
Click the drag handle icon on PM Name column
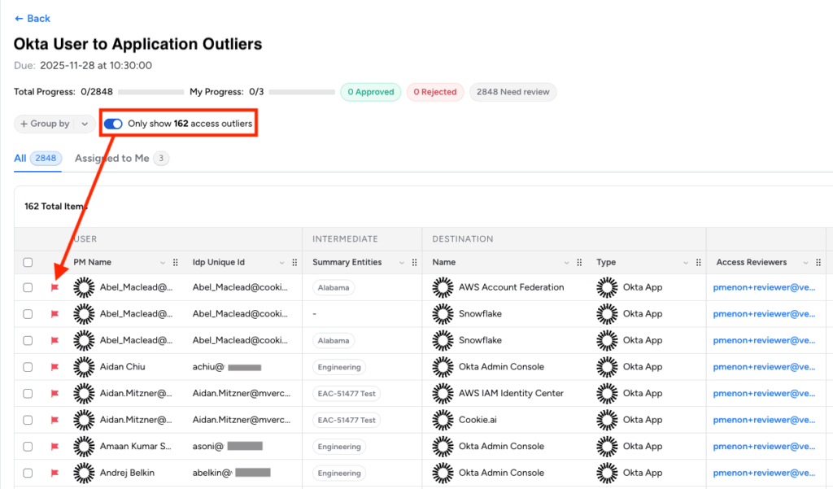point(175,263)
